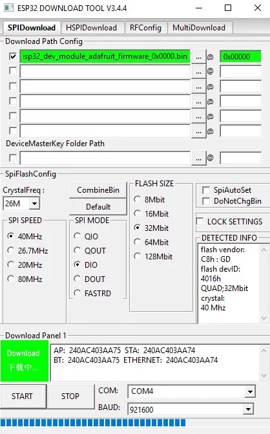Screen dimensions: 270x434
Task: Switch to the SPIDownload tab
Action: click(x=32, y=28)
